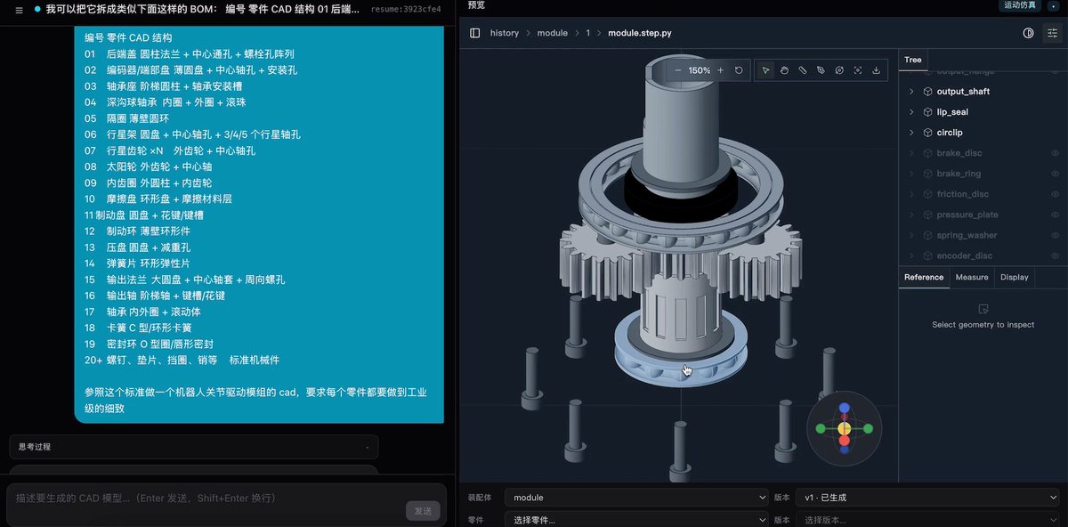1068x527 pixels.
Task: Switch to the Measure tab
Action: 972,277
